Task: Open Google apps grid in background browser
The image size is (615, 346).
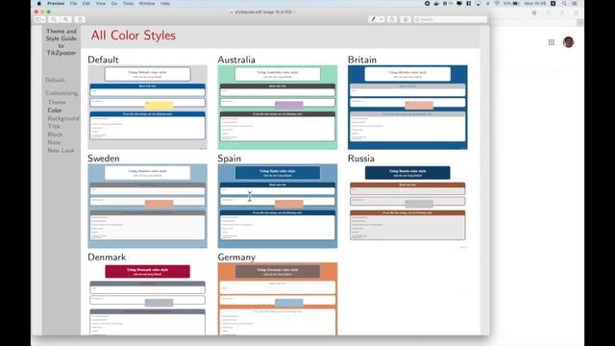Action: [552, 42]
